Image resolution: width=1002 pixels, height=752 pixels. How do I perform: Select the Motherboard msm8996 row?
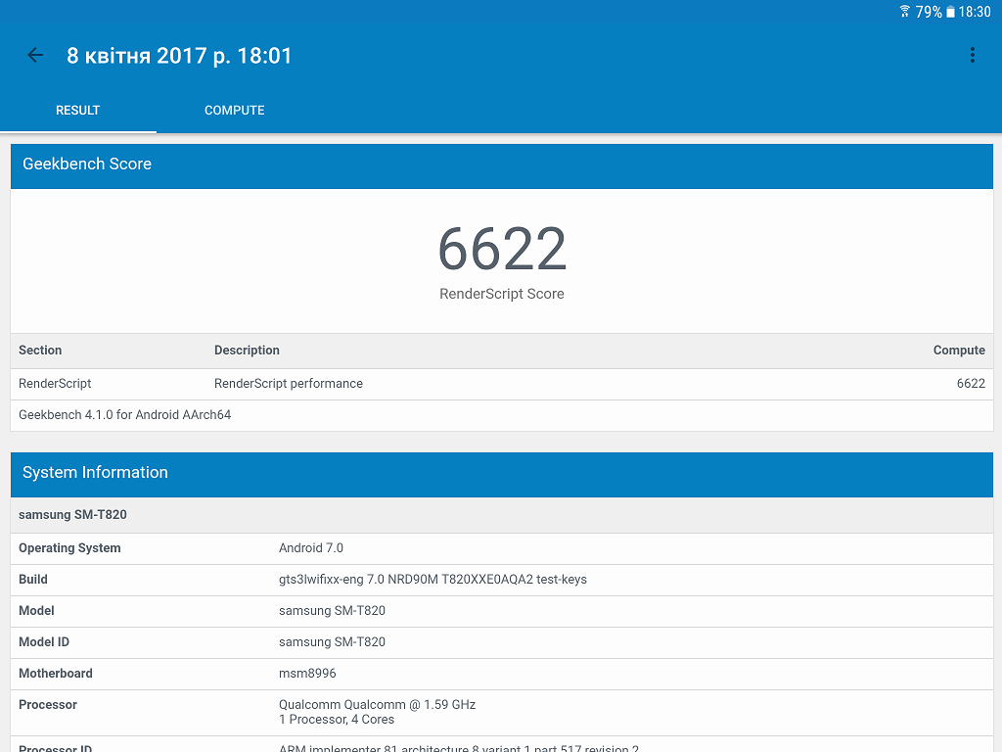501,674
